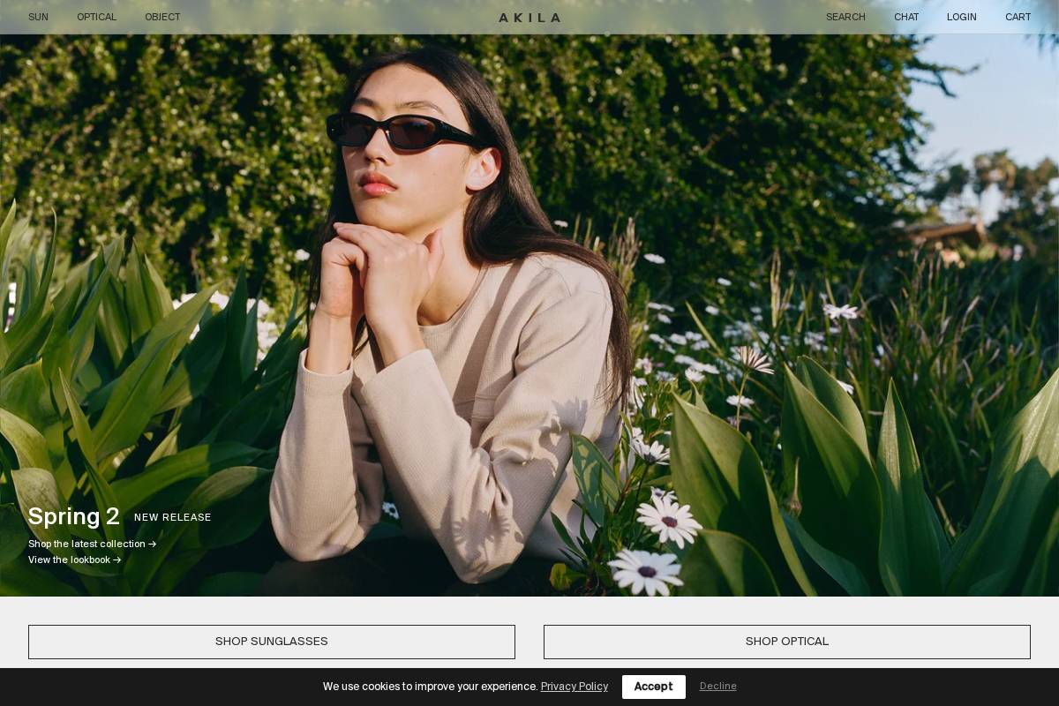
Task: Click the SHOP OPTICAL button
Action: click(x=786, y=642)
